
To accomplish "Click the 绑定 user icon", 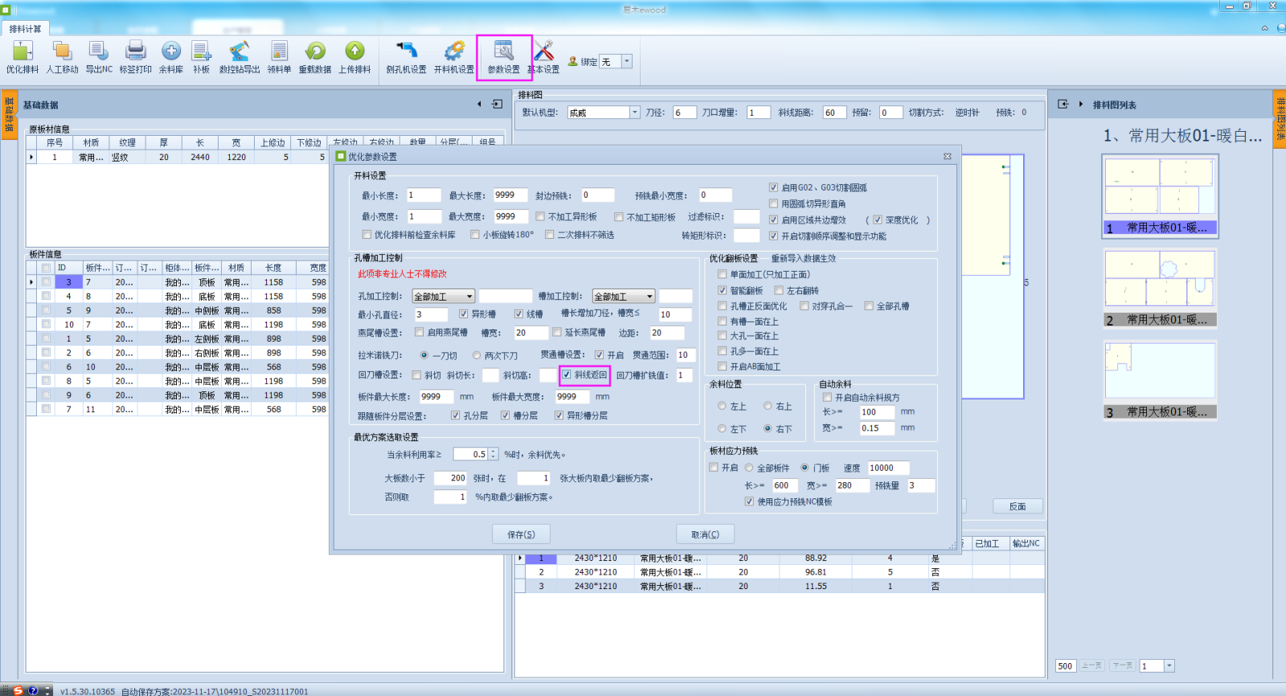I will (573, 61).
